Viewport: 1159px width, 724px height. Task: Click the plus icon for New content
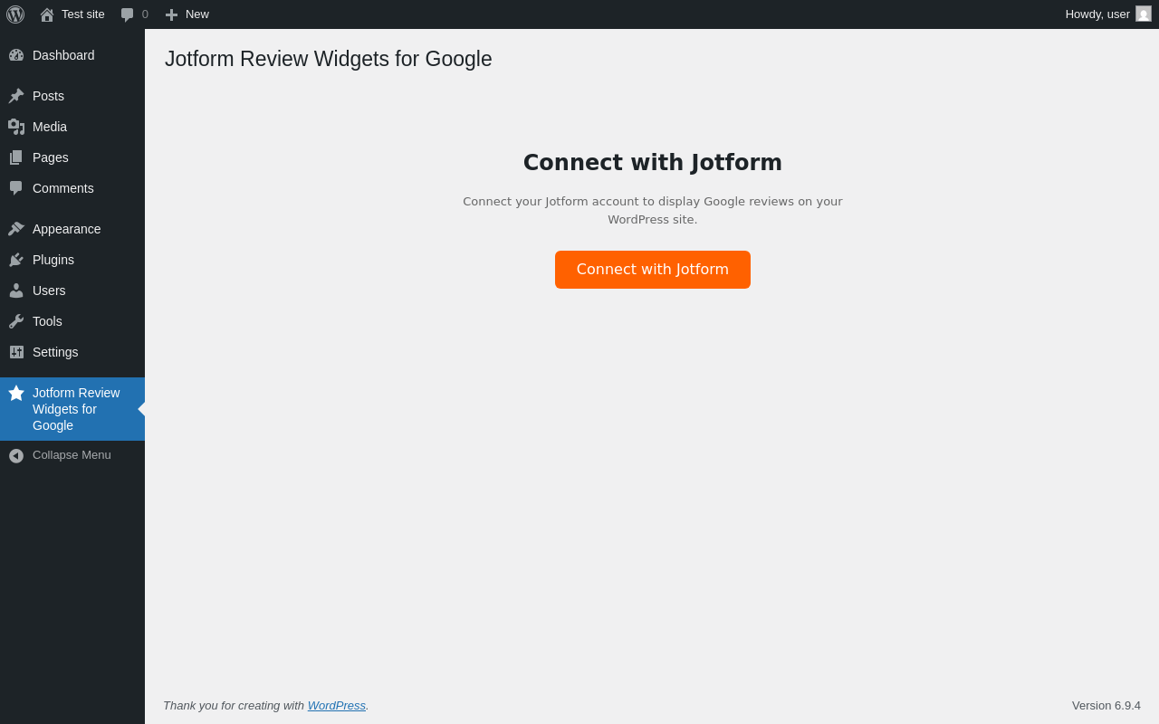point(172,14)
